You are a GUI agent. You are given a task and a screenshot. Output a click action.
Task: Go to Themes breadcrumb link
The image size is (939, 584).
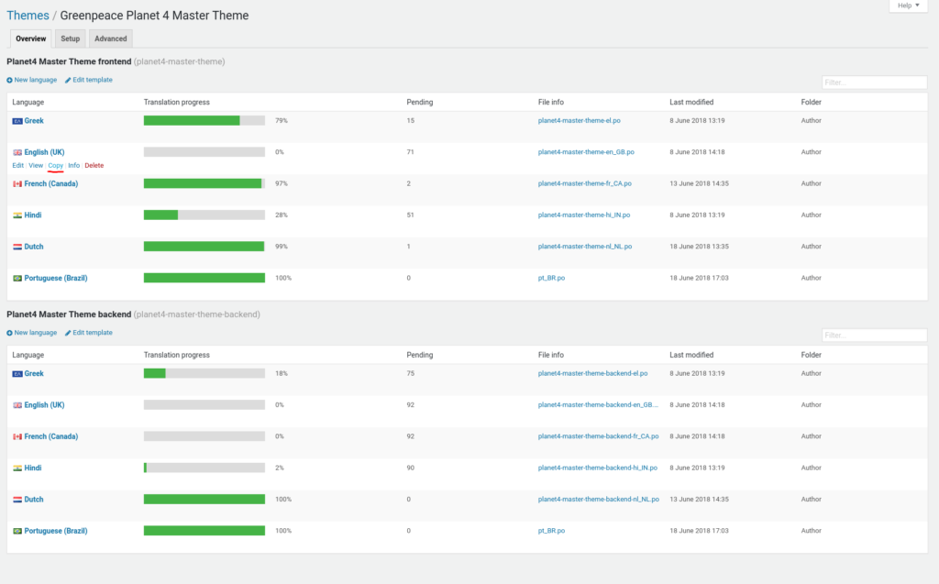click(x=28, y=16)
